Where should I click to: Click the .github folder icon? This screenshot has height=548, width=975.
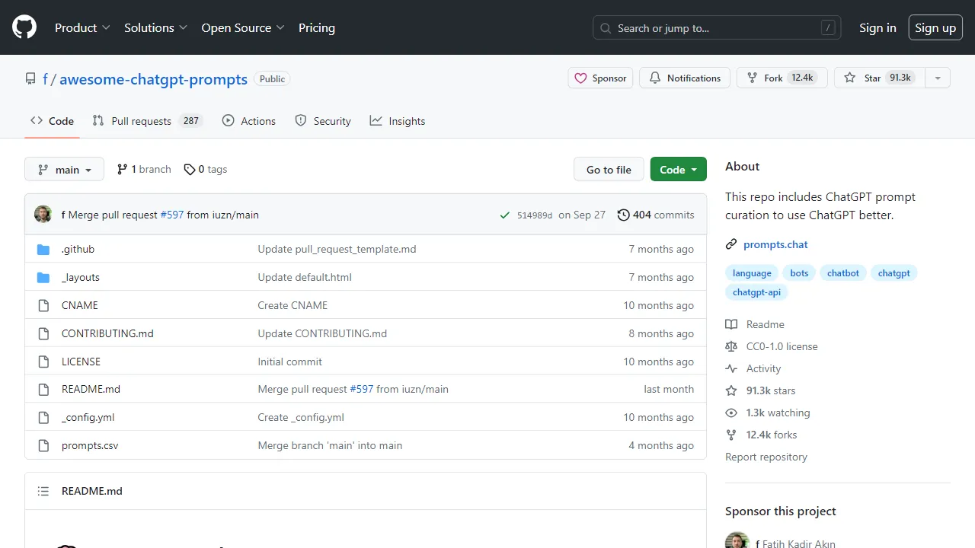43,250
